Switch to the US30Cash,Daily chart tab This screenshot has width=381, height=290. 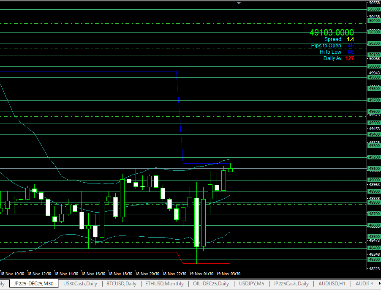tap(80, 284)
